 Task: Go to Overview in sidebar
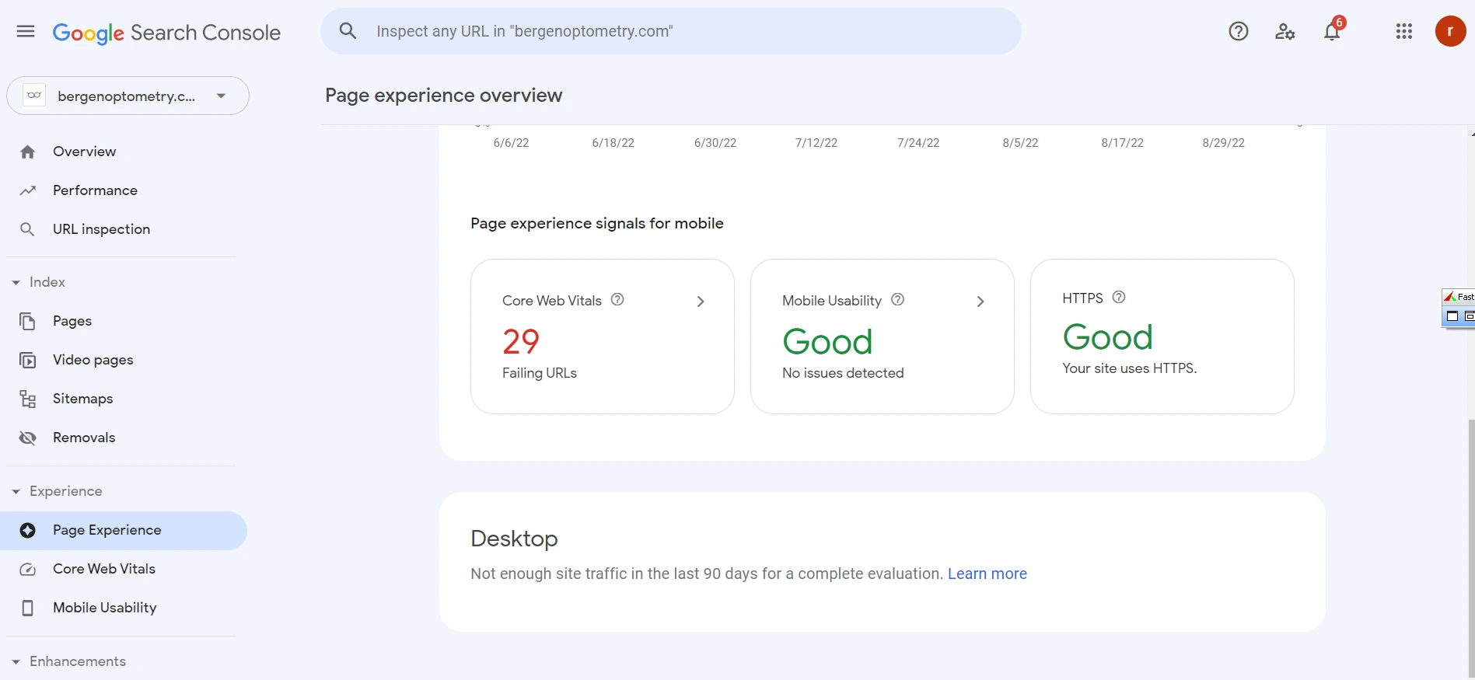[85, 152]
